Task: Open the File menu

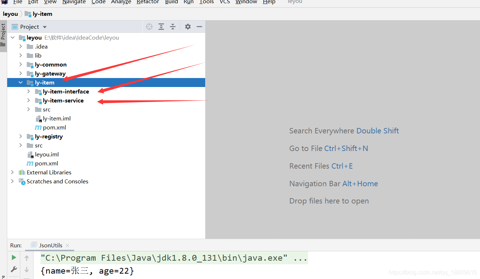Action: click(x=18, y=2)
